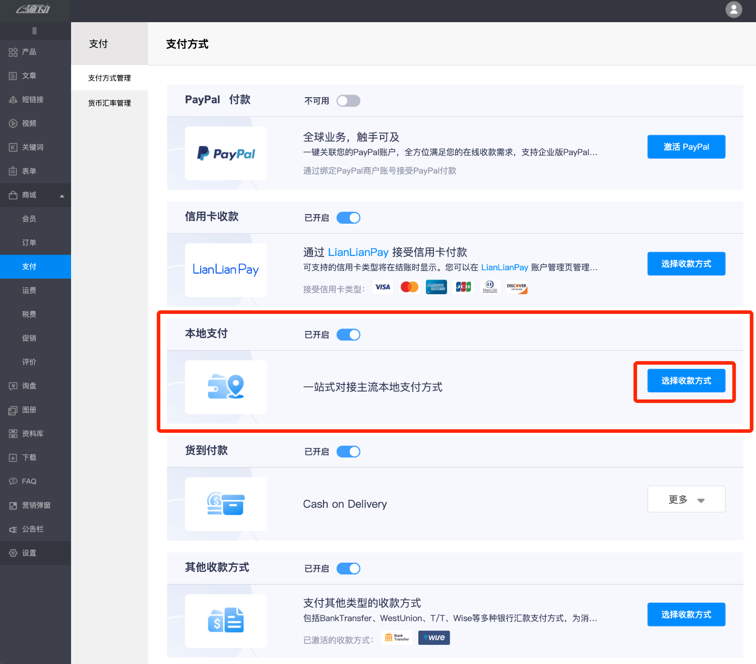Select the 文章 sidebar icon
756x664 pixels.
pos(28,76)
